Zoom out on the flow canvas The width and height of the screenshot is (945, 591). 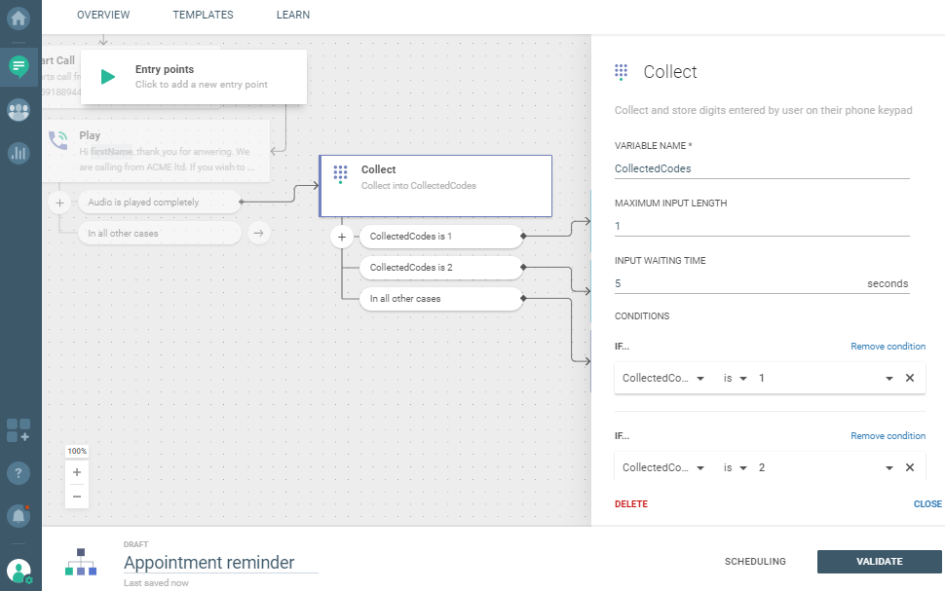click(77, 497)
